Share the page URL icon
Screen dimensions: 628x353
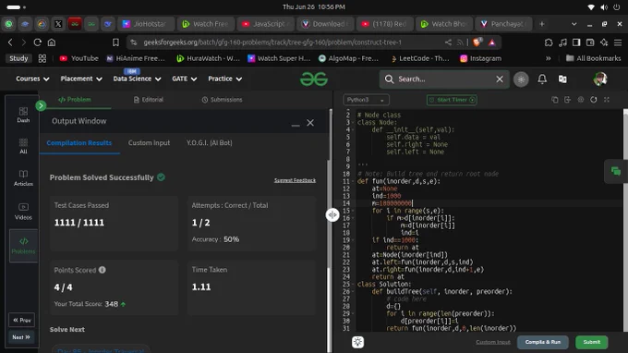448,43
